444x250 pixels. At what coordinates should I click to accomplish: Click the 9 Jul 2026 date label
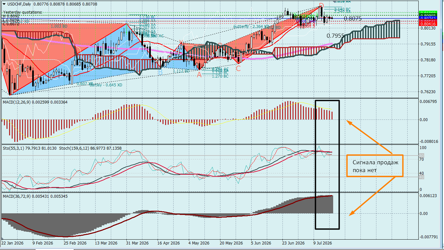pos(323,243)
